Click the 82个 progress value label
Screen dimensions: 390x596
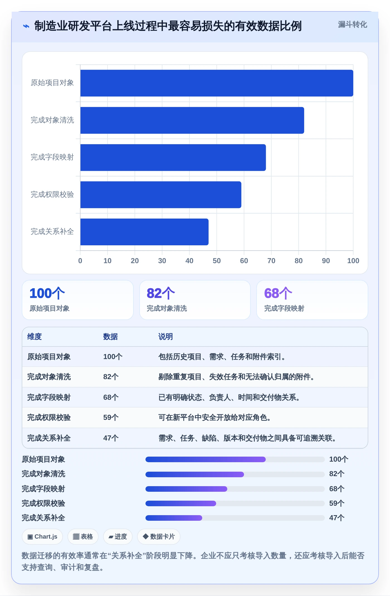(x=337, y=474)
